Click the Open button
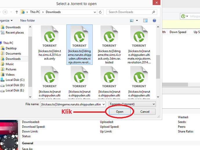This screenshot has height=150, width=200. pyautogui.click(x=120, y=112)
